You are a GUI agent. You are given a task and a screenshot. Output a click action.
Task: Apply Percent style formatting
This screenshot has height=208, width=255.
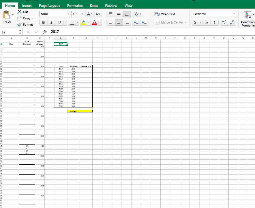[206, 22]
